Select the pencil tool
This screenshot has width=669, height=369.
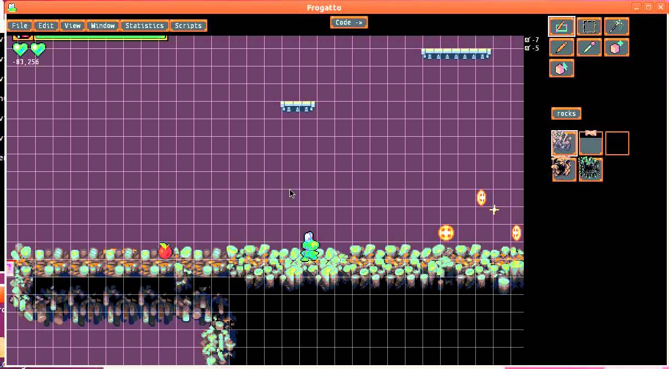coord(562,48)
